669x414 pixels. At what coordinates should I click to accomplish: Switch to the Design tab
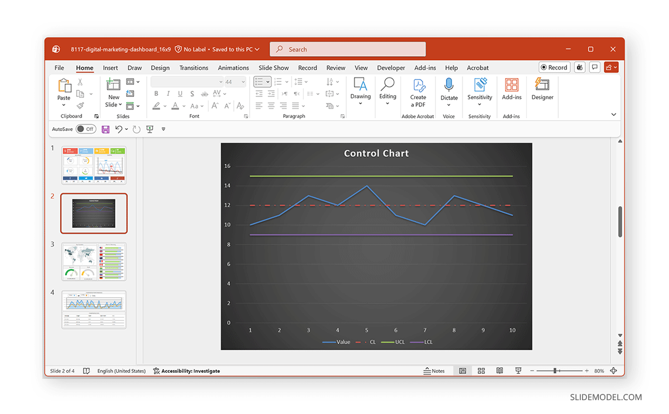point(160,68)
